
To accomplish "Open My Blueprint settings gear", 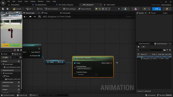I will pyautogui.click(x=21, y=57).
